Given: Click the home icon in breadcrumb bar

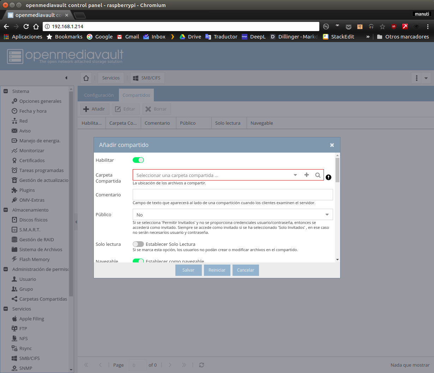Looking at the screenshot, I should (86, 78).
